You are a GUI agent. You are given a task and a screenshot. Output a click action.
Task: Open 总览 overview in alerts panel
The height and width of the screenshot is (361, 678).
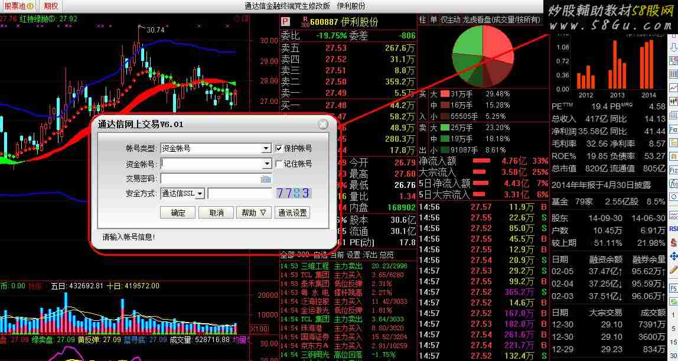pyautogui.click(x=387, y=255)
